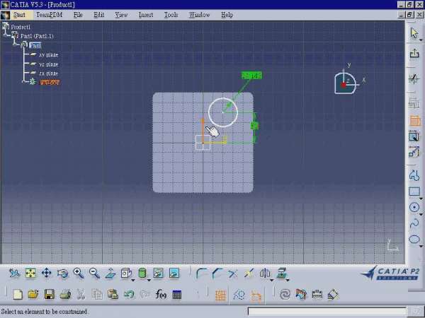The height and width of the screenshot is (318, 425).
Task: Open the Design Table icon
Action: (176, 295)
